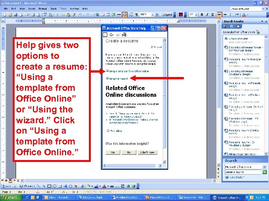The image size is (269, 201).
Task: Click the search box with 'create a resume'
Action: click(243, 172)
